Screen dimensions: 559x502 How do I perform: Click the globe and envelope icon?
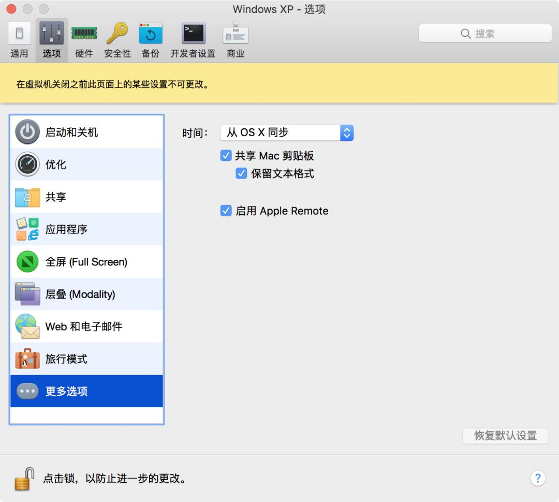click(x=27, y=326)
